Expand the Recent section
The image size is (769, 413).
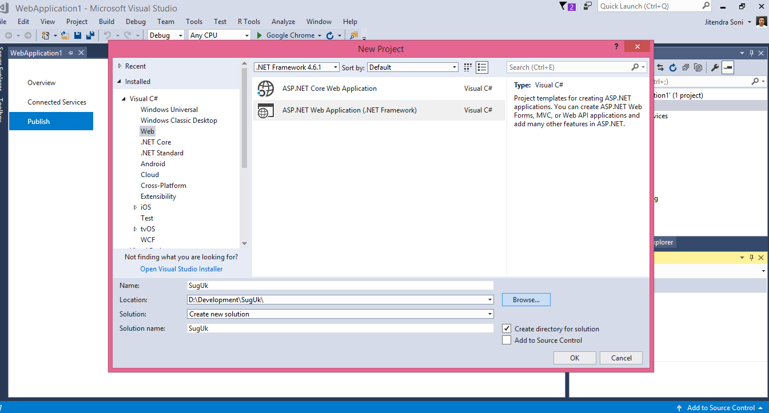120,66
